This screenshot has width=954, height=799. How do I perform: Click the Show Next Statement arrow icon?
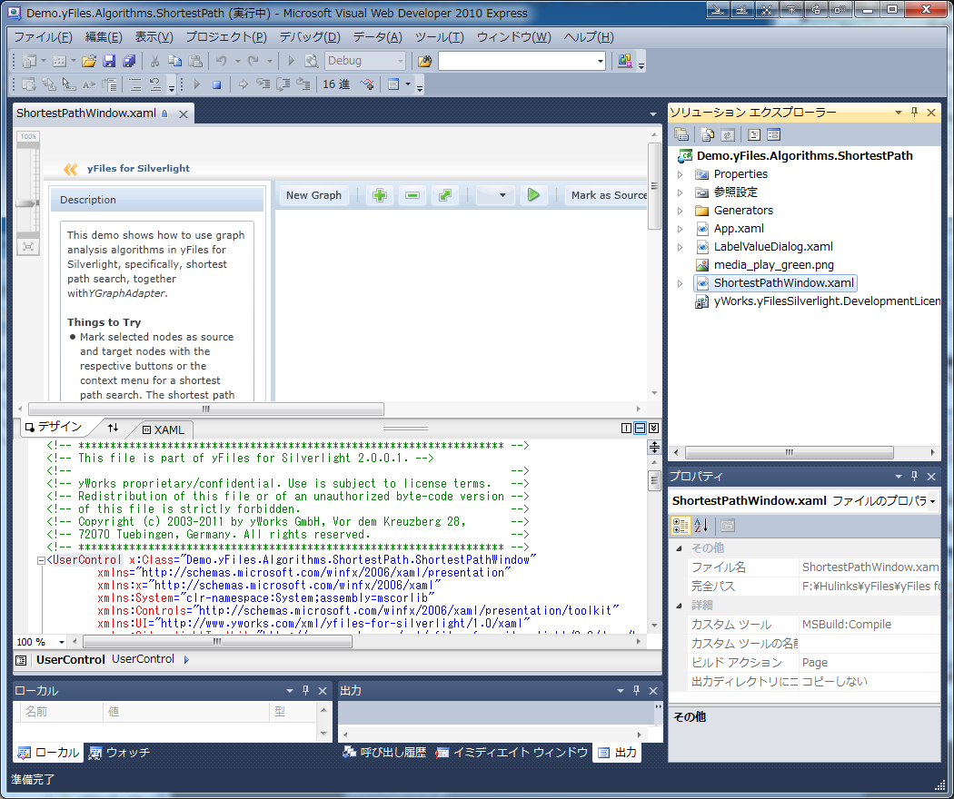[243, 84]
